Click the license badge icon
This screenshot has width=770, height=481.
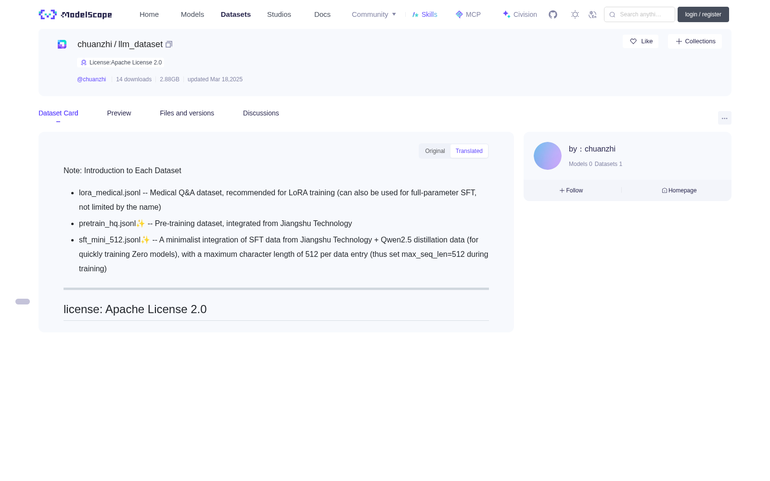click(84, 63)
